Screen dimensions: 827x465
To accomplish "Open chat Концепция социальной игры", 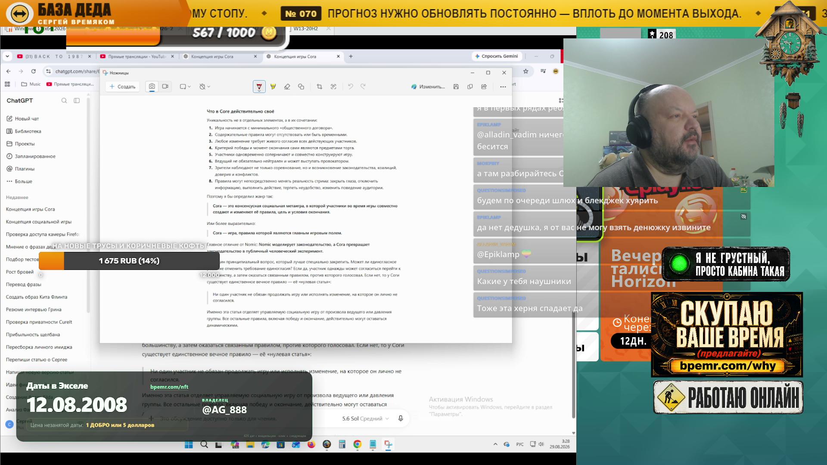I will point(39,222).
